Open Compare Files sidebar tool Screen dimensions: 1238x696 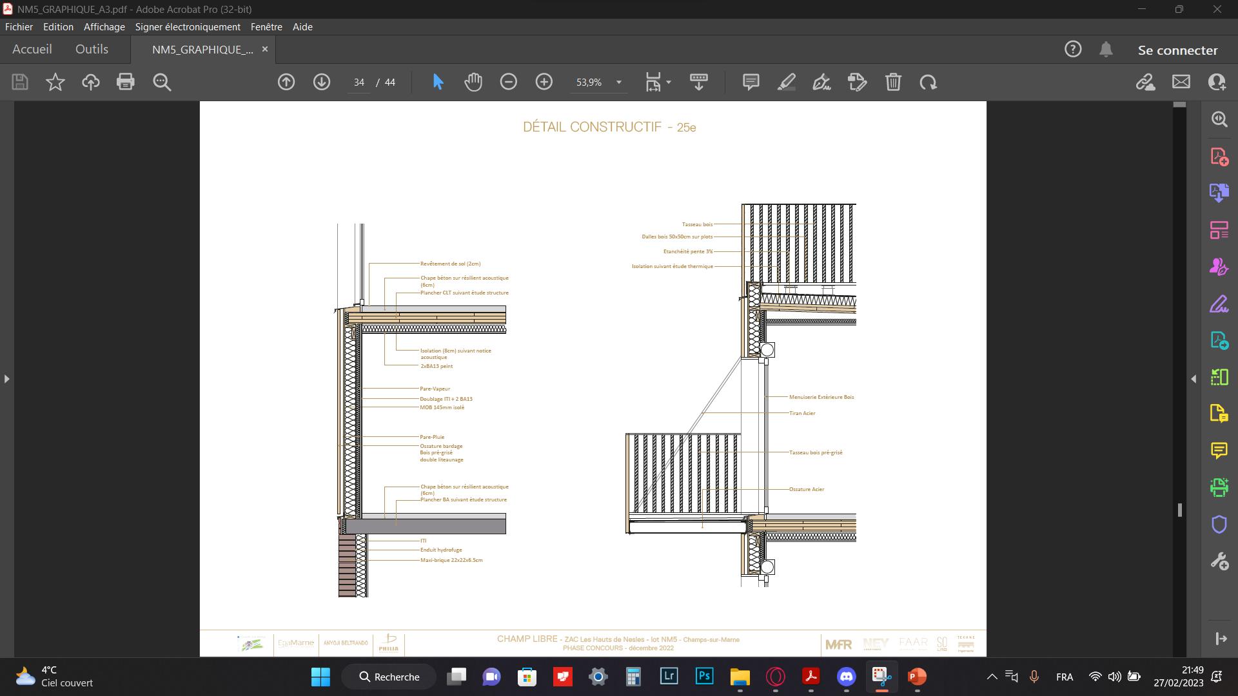1219,377
